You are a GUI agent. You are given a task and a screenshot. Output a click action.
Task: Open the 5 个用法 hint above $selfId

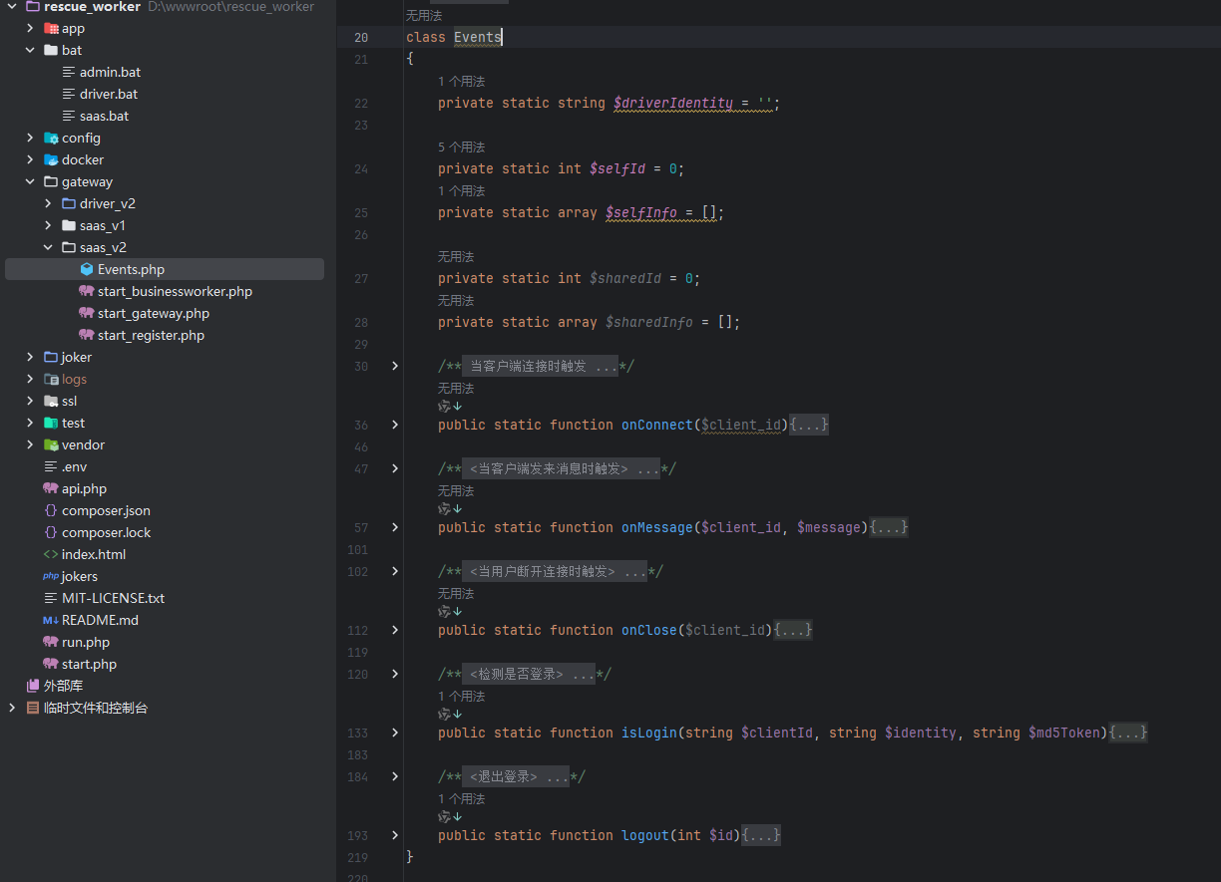click(461, 147)
